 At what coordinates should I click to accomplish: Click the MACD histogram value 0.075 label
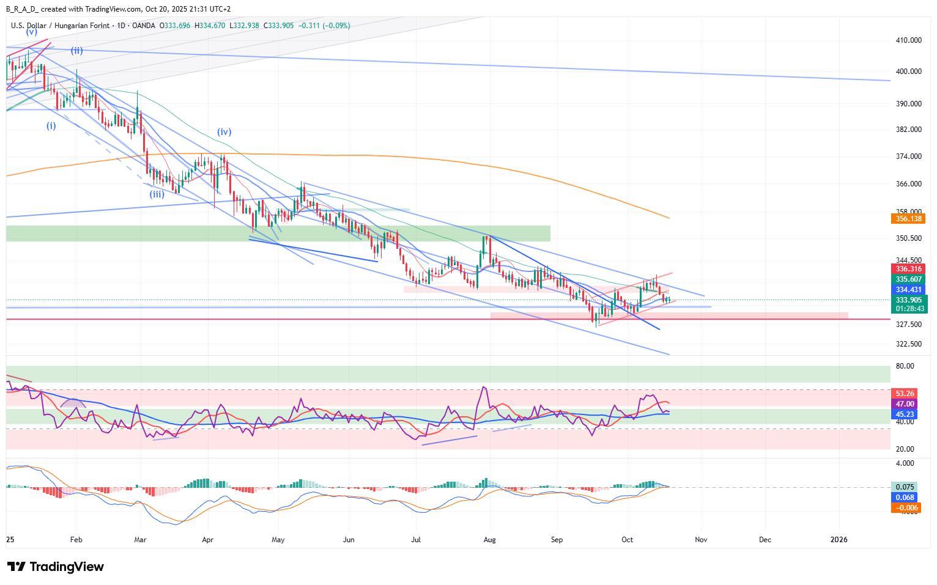(905, 487)
